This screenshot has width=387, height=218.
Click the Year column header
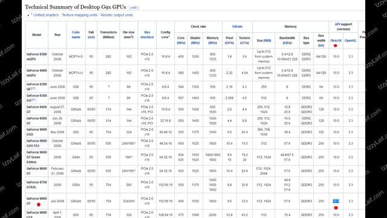57,35
